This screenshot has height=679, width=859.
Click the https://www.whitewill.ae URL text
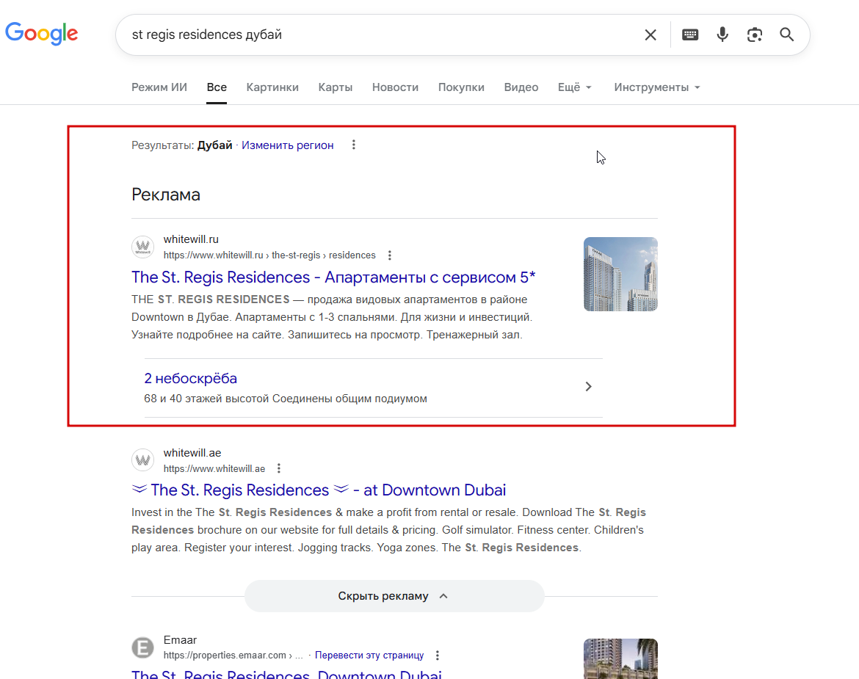214,469
